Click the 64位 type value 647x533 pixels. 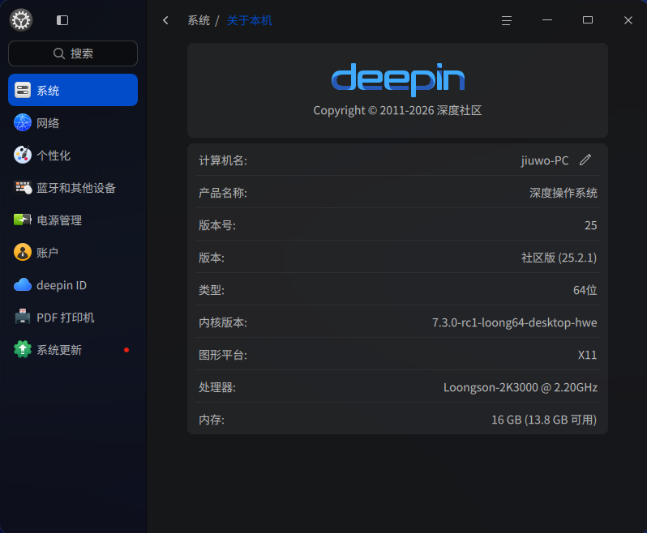[x=585, y=290]
